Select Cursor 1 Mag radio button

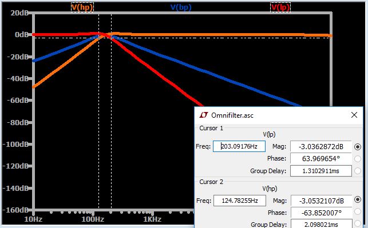pyautogui.click(x=358, y=147)
